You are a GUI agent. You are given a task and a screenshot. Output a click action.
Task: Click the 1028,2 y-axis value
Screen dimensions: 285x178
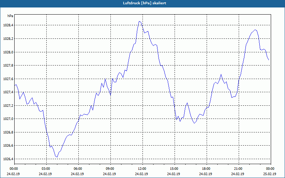[8, 39]
